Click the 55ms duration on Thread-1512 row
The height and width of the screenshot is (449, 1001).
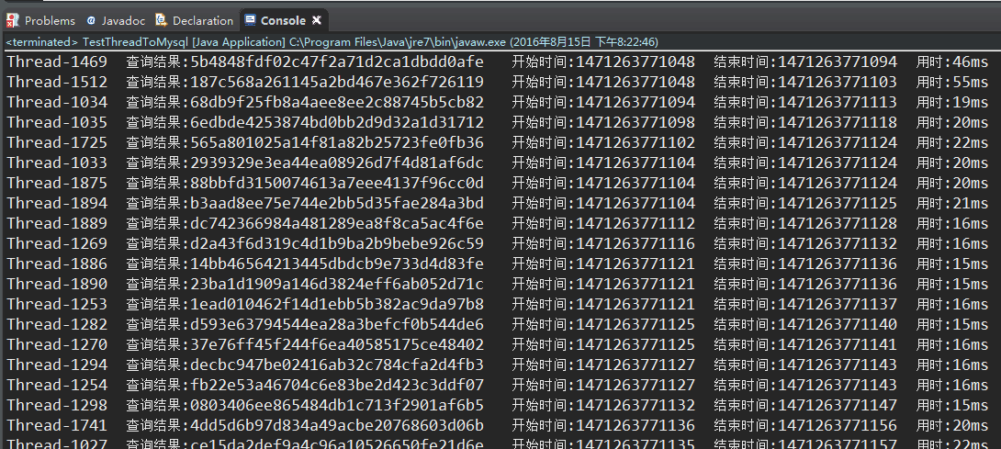(971, 82)
